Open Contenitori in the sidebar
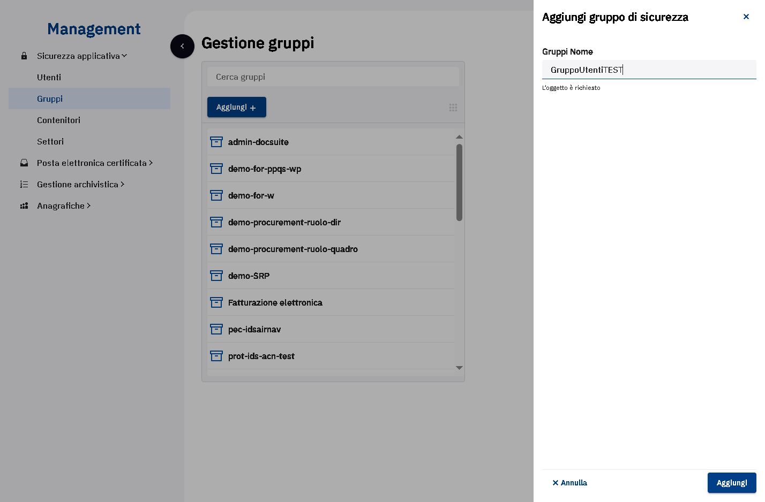Viewport: 765px width, 502px height. pos(59,120)
